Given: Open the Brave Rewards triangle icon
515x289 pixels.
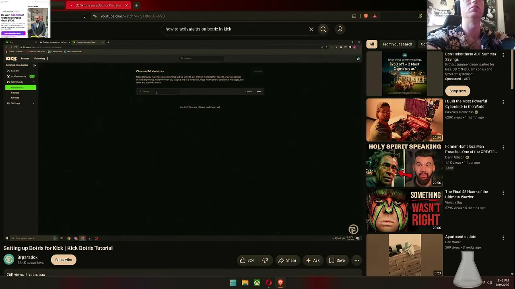Looking at the screenshot, I should click(375, 16).
